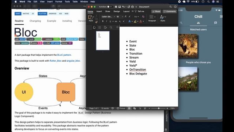Toggle the AutoSave switch
This screenshot has height=132, width=234.
point(110,7)
